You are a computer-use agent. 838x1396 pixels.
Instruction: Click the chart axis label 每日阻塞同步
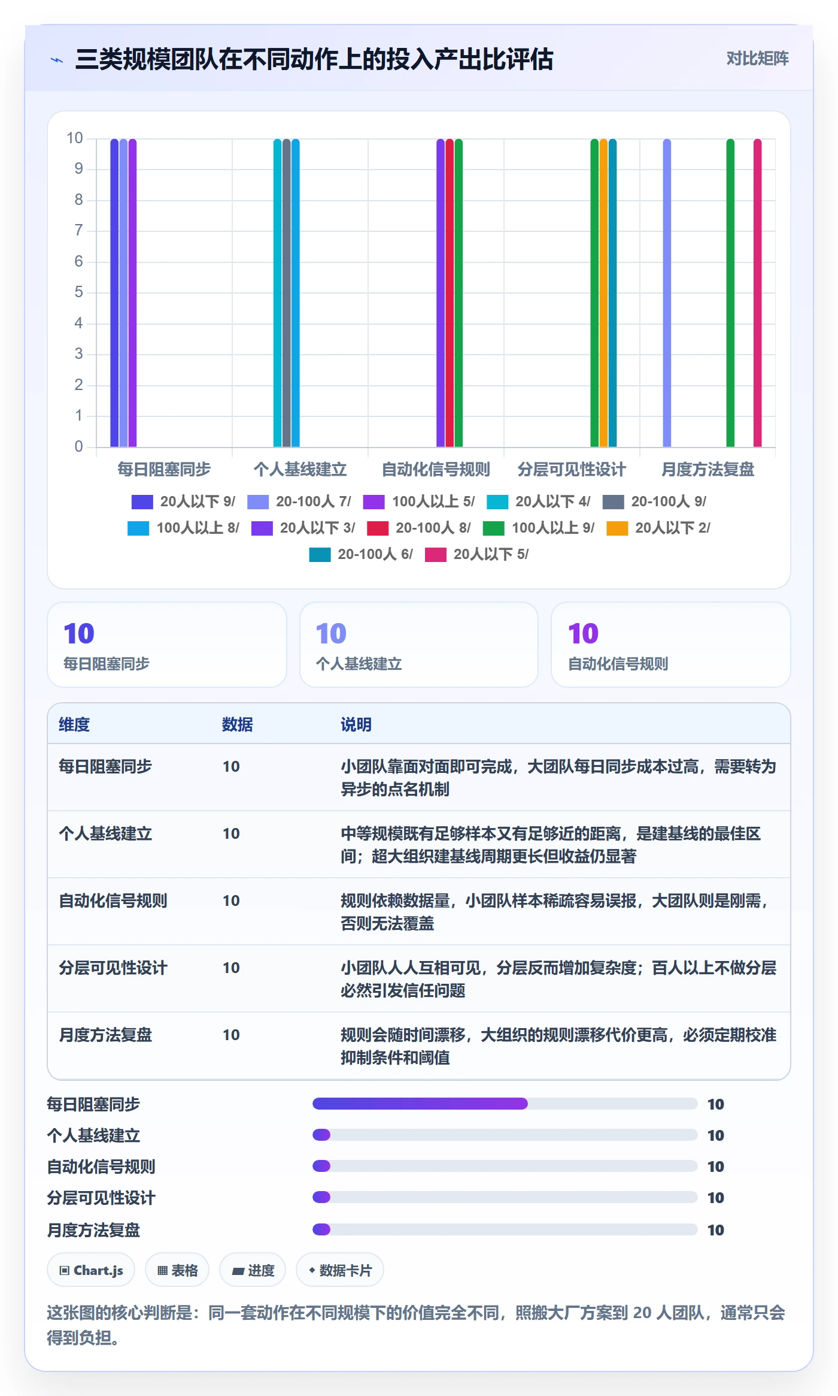(164, 470)
